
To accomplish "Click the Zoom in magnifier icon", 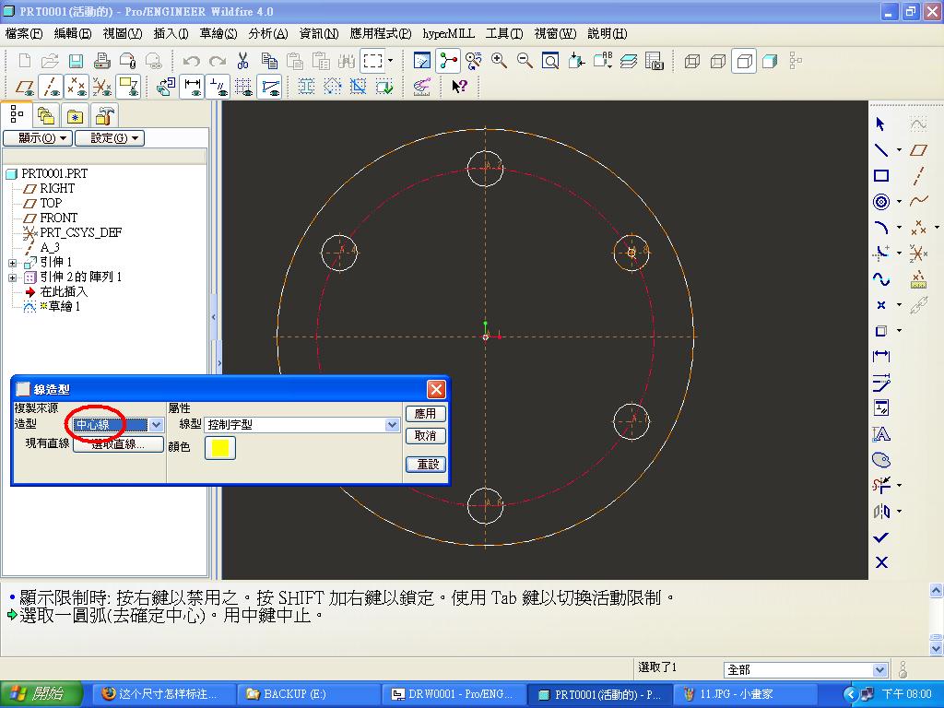I will tap(499, 61).
